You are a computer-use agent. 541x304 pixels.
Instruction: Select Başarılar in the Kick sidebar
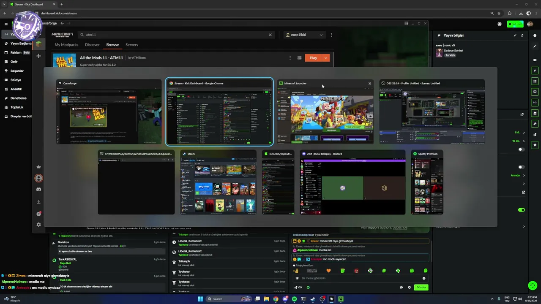17,71
